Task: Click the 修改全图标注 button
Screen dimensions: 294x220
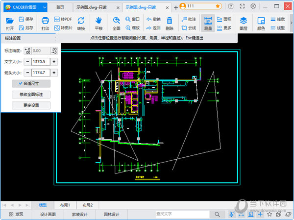Action: (31, 95)
